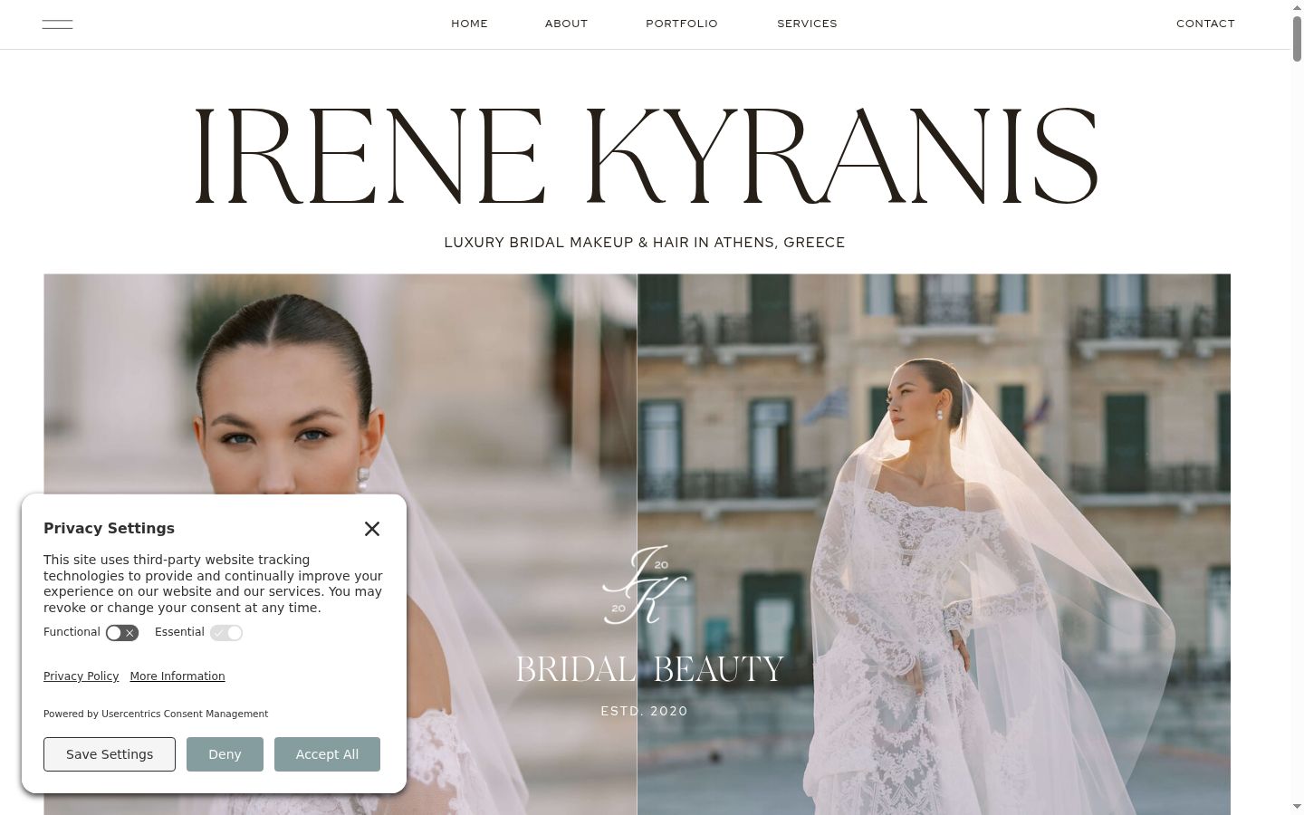Image resolution: width=1304 pixels, height=815 pixels.
Task: Click the scrollbar up arrow
Action: (1298, 7)
